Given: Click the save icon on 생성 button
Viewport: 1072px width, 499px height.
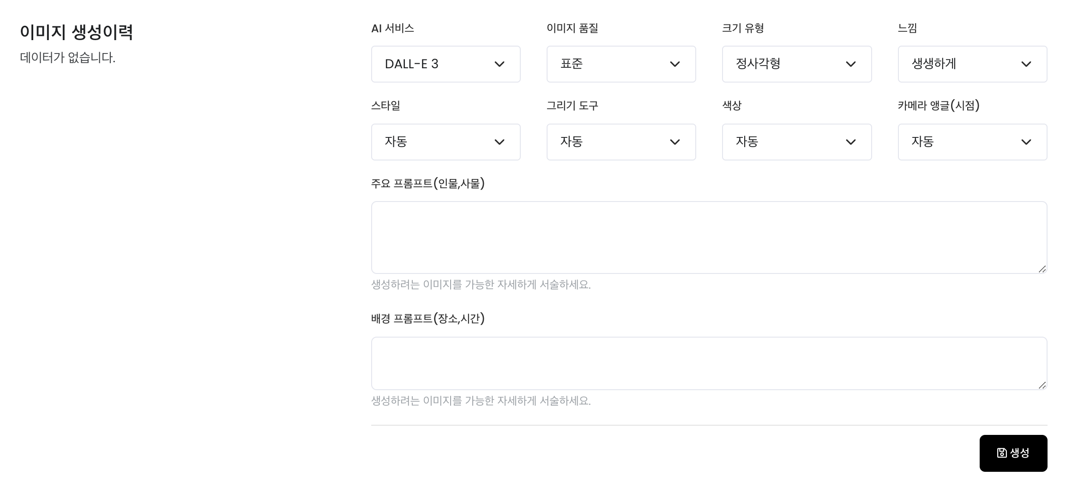Looking at the screenshot, I should [x=1002, y=453].
